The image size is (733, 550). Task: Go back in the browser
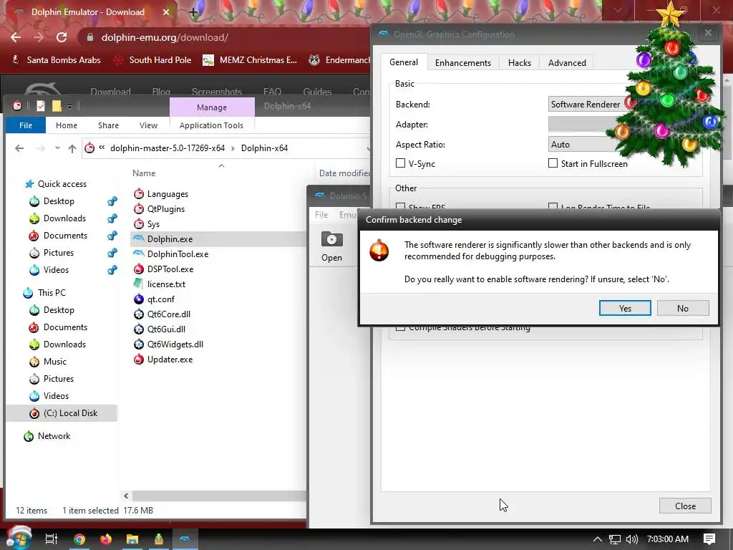(16, 37)
